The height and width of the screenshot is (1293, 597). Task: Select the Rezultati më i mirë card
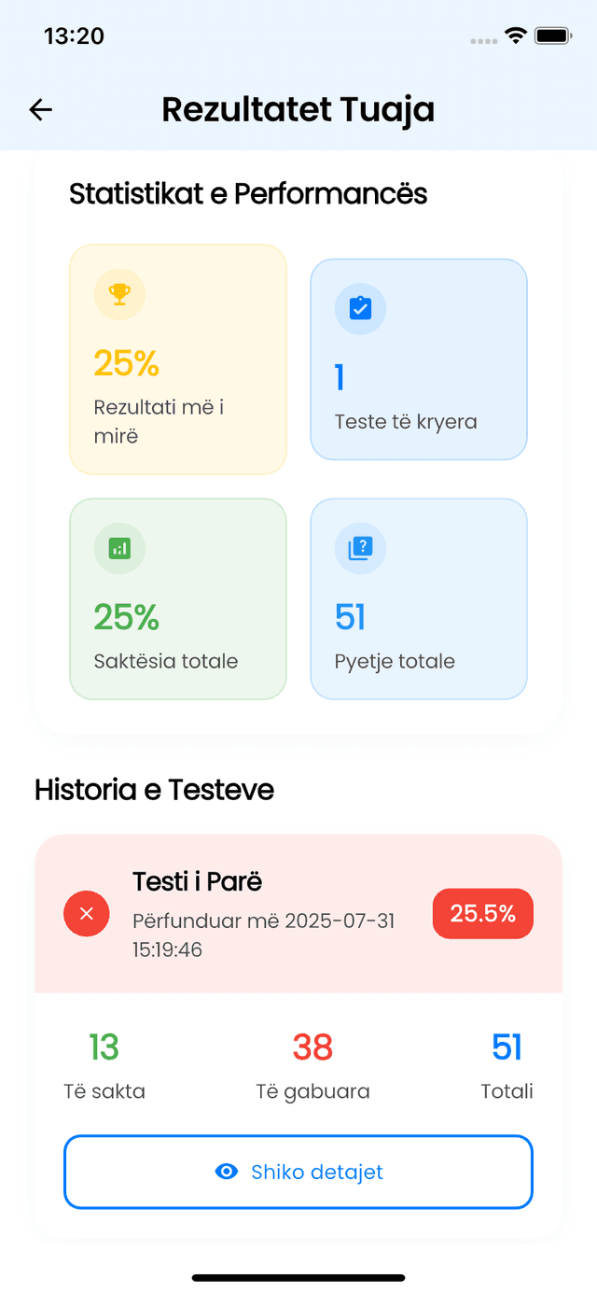(x=178, y=359)
